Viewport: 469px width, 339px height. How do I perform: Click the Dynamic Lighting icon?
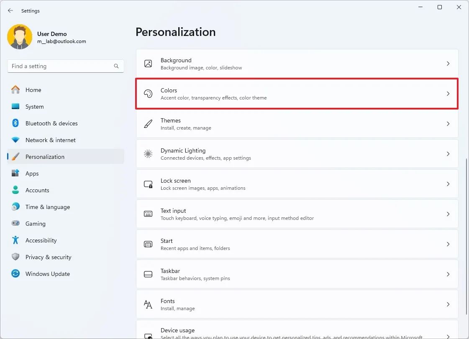point(148,154)
